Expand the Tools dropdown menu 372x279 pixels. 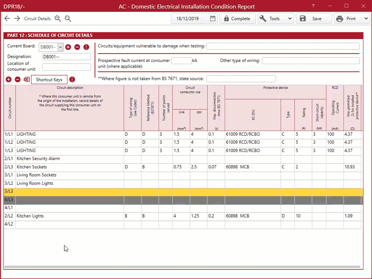pos(290,19)
